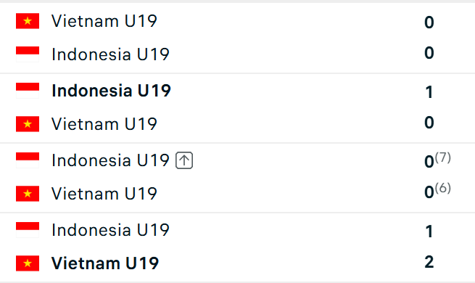Click the advancement arrow icon next to Indonesia U19
Image resolution: width=475 pixels, height=283 pixels.
click(x=184, y=160)
